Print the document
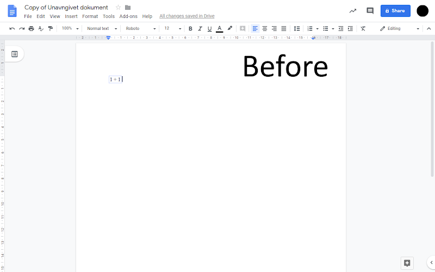Viewport: 435px width, 272px height. (31, 29)
